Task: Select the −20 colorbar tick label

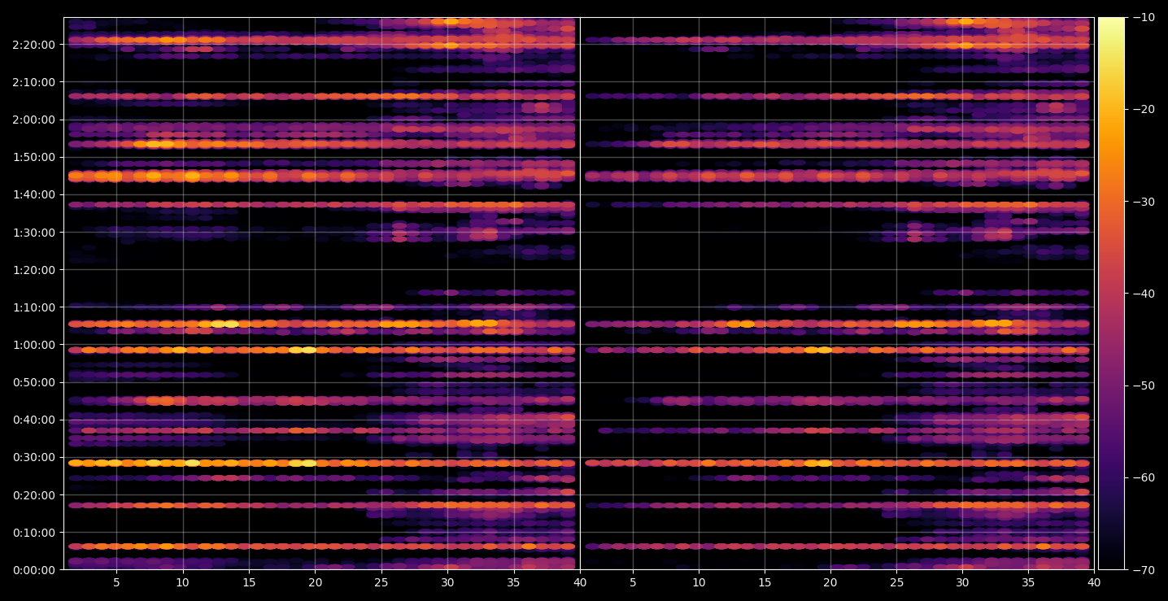Action: [x=1144, y=109]
